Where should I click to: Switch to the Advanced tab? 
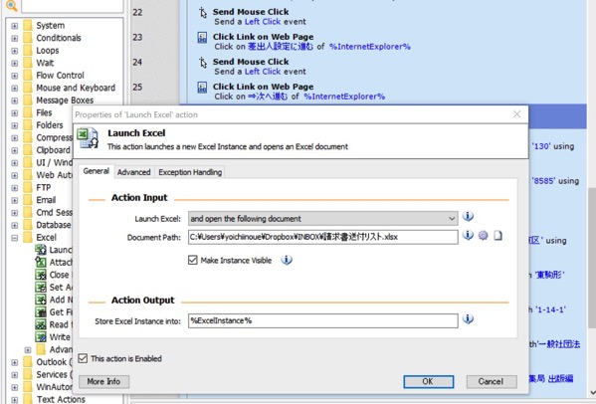[x=133, y=172]
